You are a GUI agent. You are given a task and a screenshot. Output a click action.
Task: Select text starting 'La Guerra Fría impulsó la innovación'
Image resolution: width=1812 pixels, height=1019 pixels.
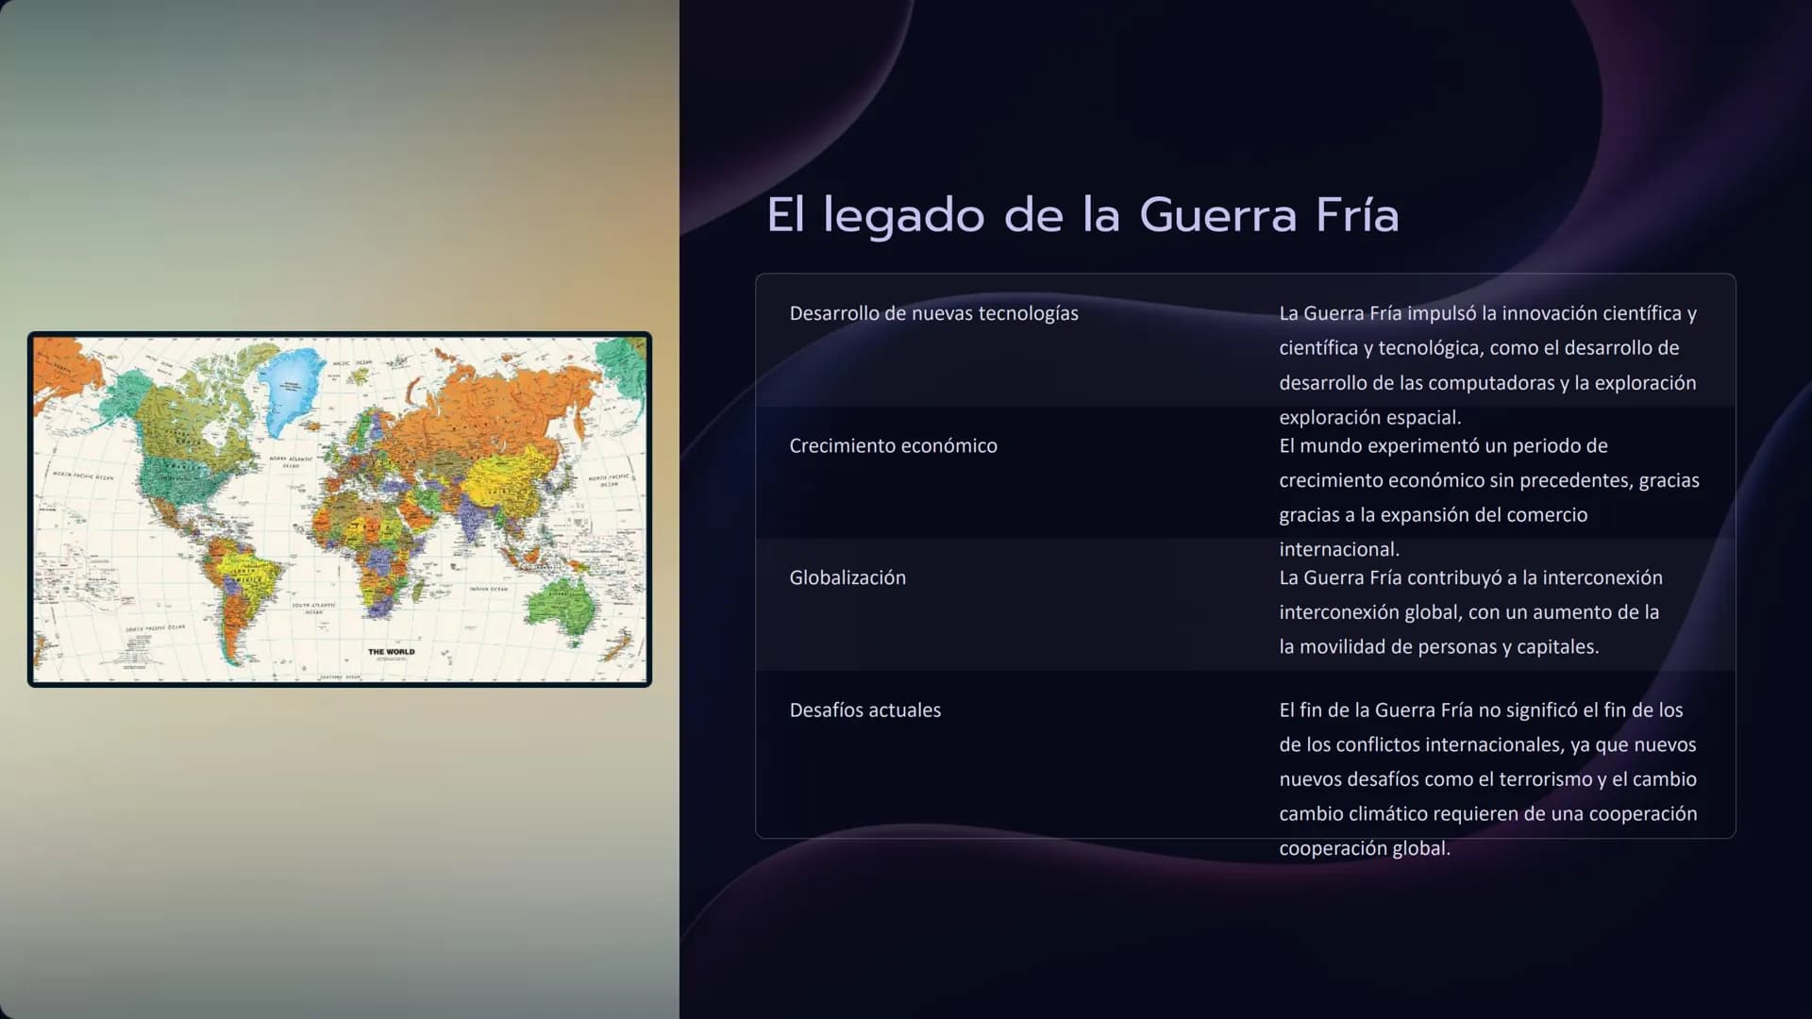click(1488, 365)
